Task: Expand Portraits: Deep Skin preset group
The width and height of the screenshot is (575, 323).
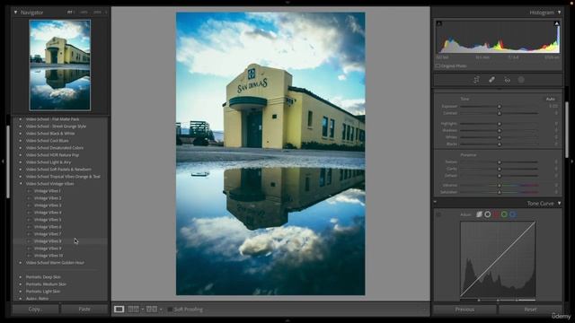Action: (x=21, y=277)
